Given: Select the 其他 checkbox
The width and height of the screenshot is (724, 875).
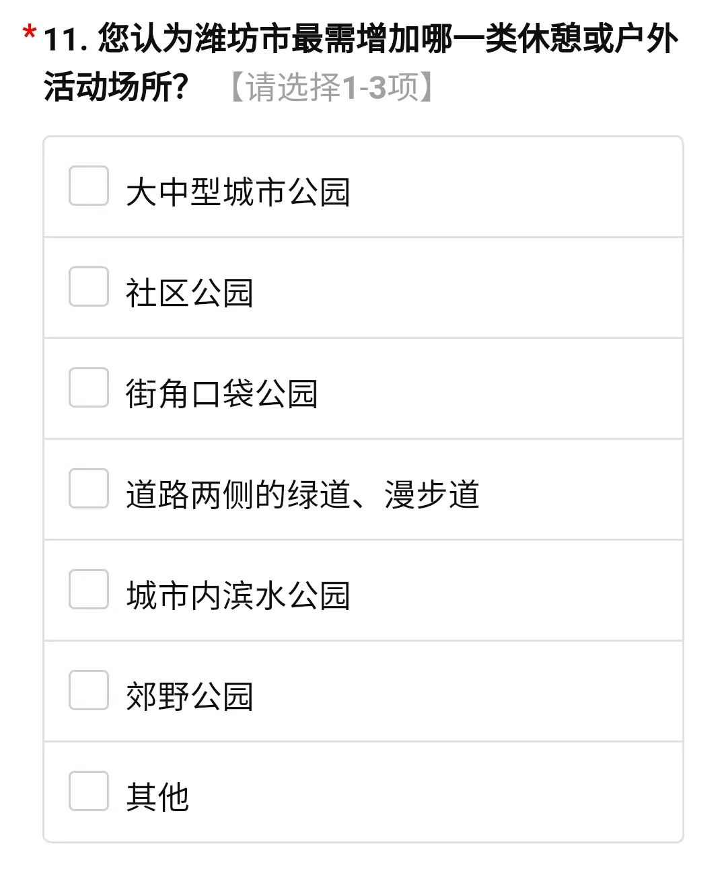Looking at the screenshot, I should pyautogui.click(x=89, y=791).
